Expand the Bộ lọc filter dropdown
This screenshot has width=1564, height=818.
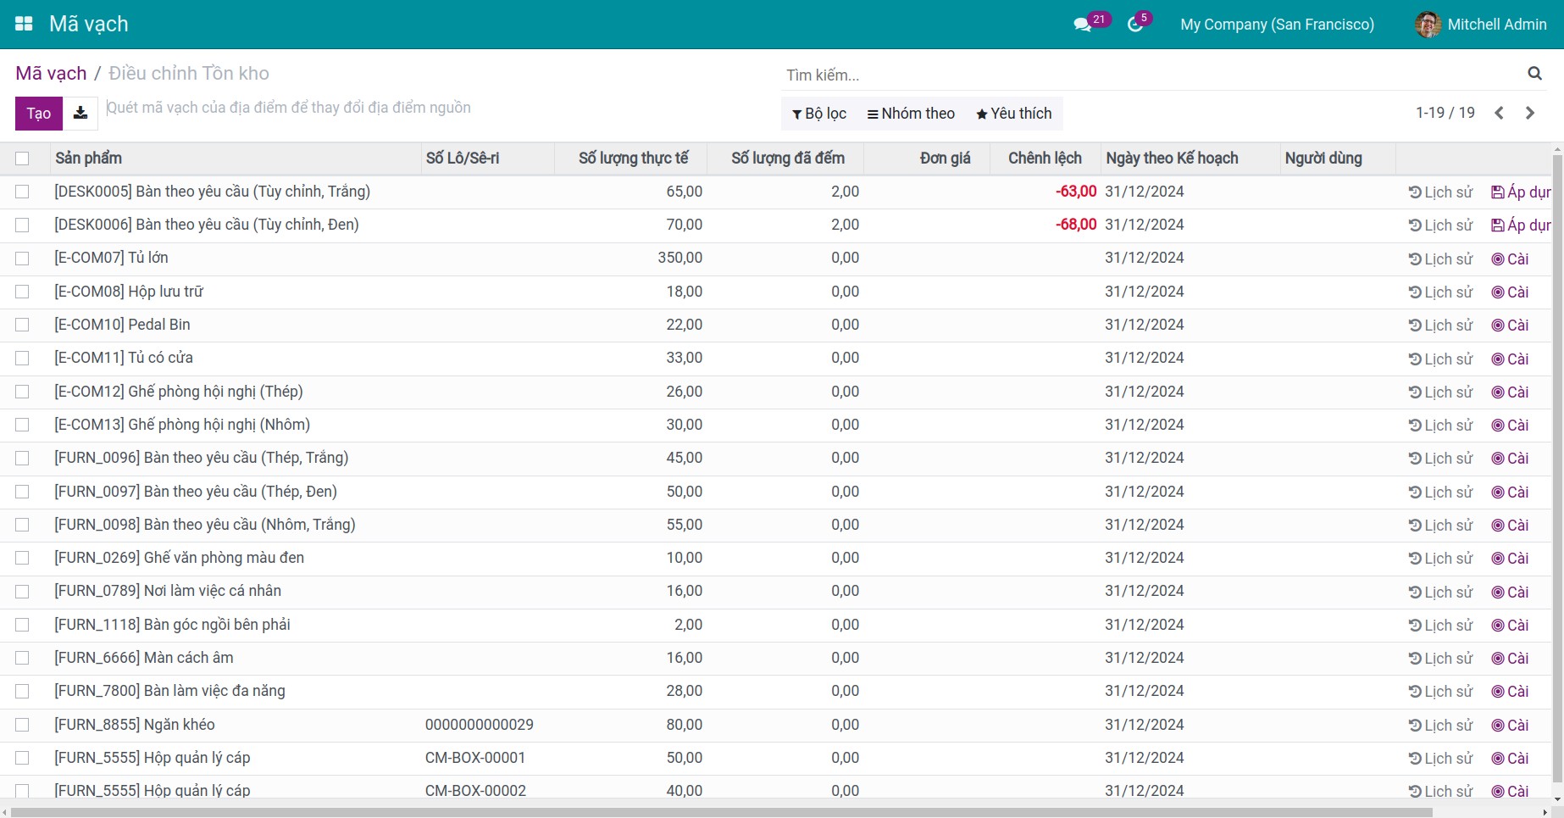[818, 114]
